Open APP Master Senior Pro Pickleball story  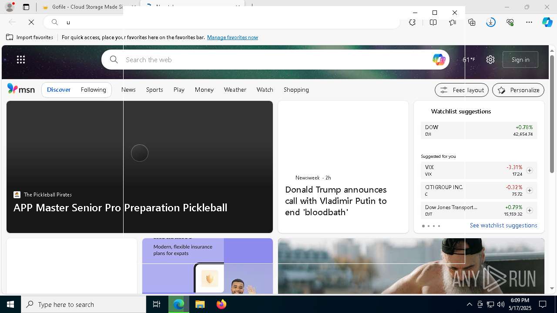pos(120,207)
